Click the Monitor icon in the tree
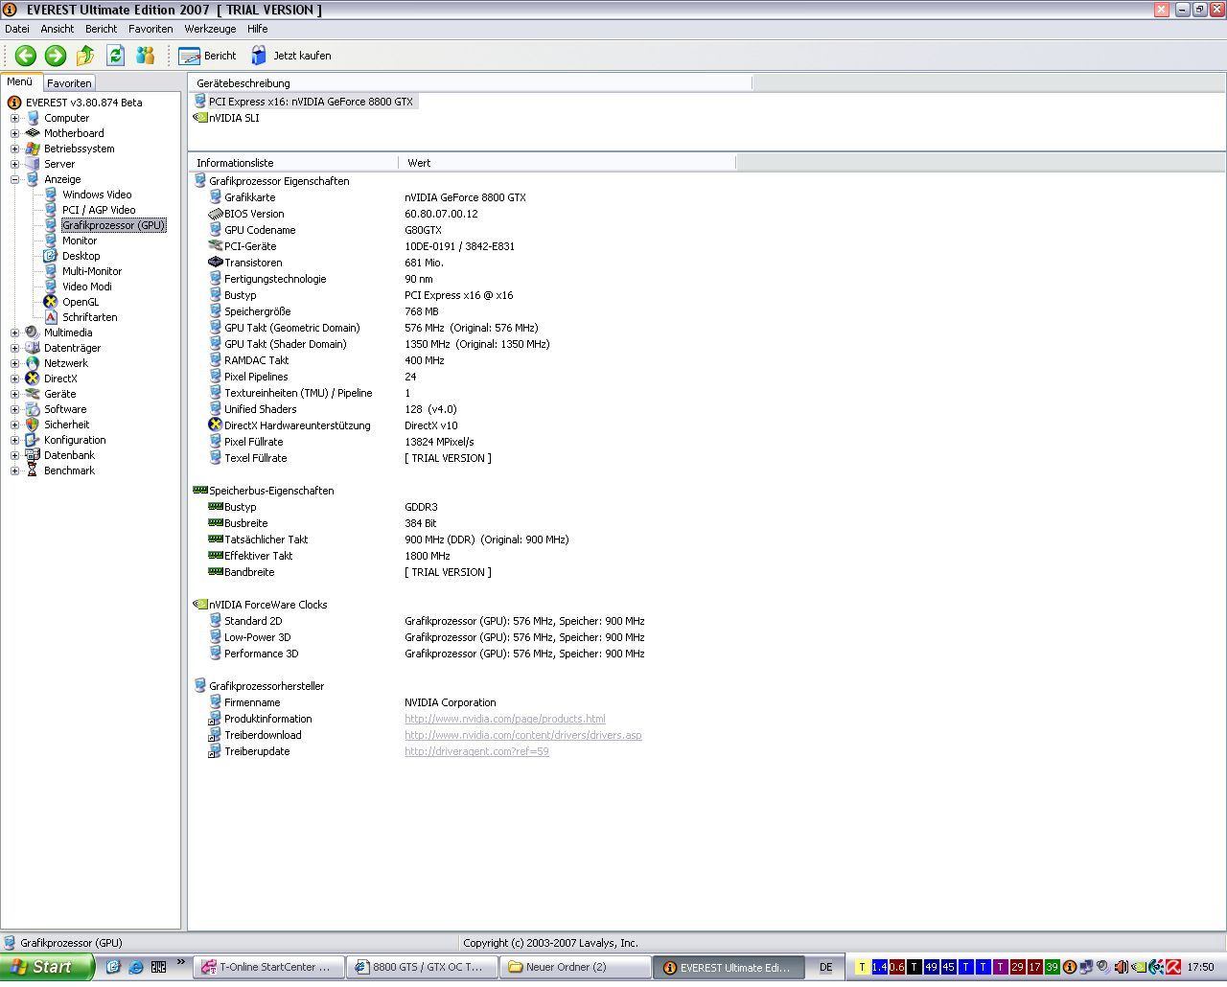Viewport: 1227px width, 987px height. point(51,241)
